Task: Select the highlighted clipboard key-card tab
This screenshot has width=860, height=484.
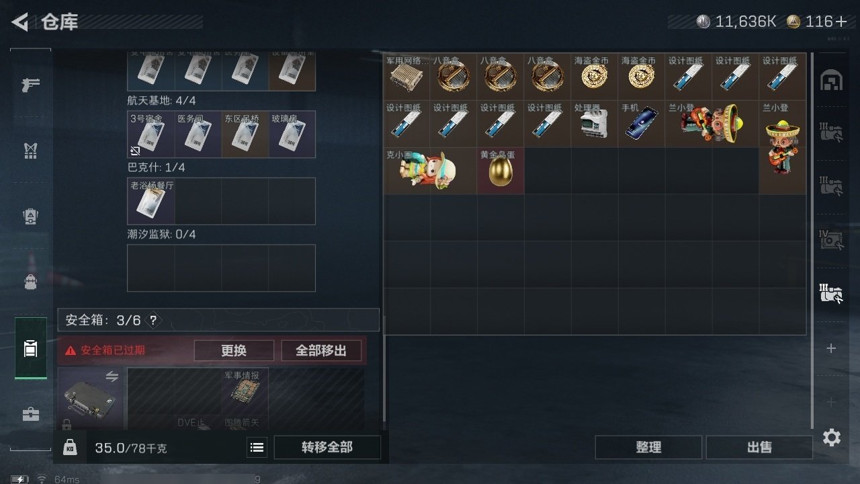Action: coord(31,348)
